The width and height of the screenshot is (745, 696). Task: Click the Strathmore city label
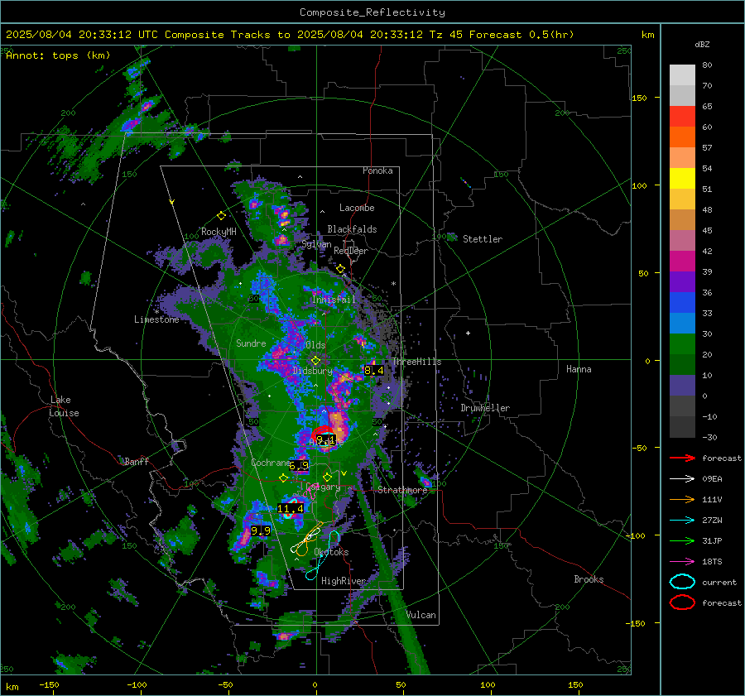402,490
